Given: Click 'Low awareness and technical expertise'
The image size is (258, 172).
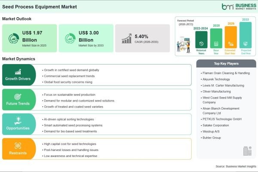Looking at the screenshot, I should pos(71,156).
